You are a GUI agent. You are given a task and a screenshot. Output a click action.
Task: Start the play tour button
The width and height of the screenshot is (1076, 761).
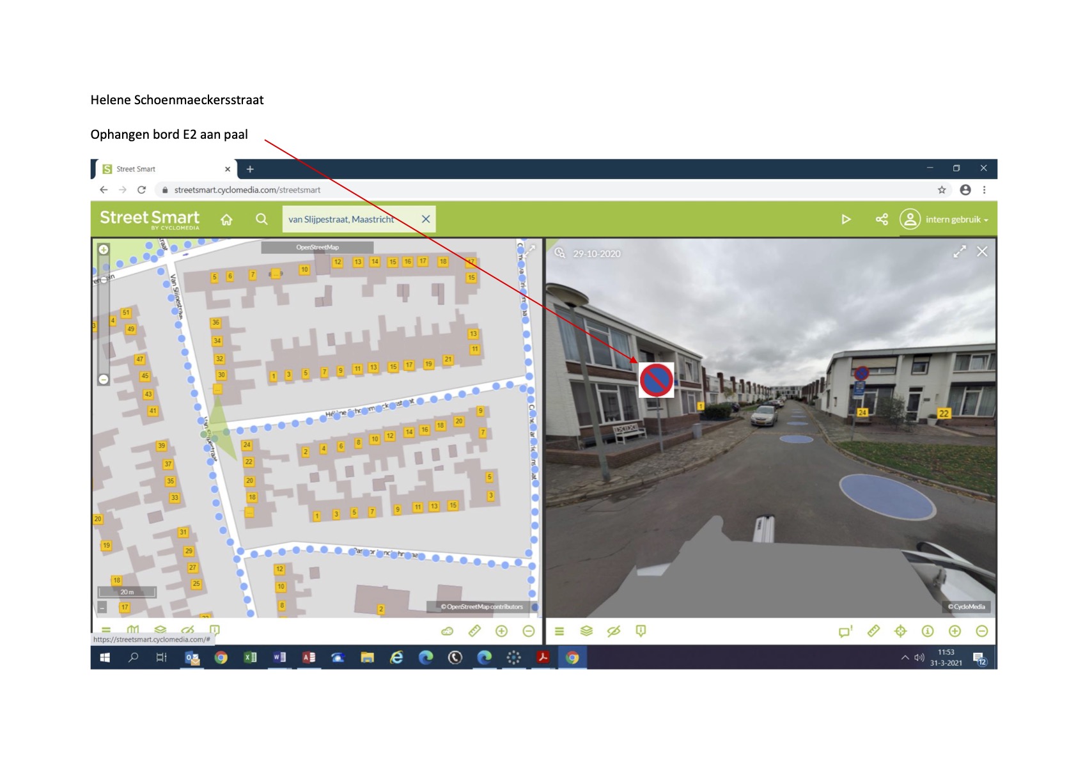click(x=846, y=219)
